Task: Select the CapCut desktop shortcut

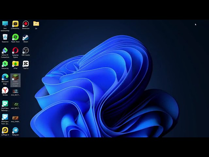Action: coord(26,65)
